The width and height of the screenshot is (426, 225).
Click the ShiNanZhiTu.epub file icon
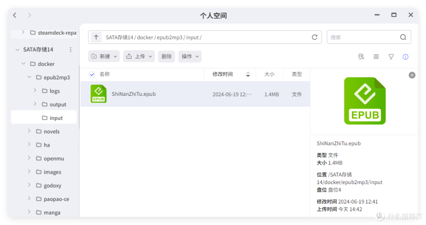(98, 94)
